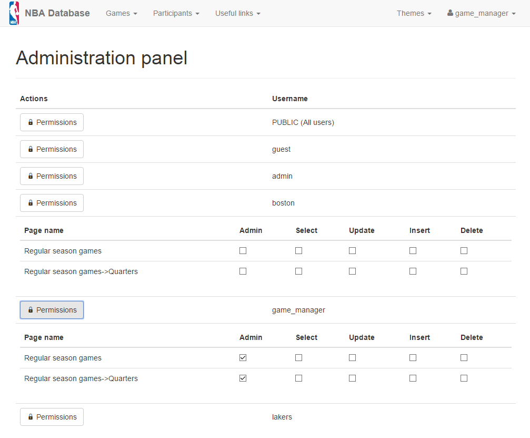Click the lock icon on game_manager's Permissions button
Viewport: 530px width, 438px height.
click(x=32, y=310)
